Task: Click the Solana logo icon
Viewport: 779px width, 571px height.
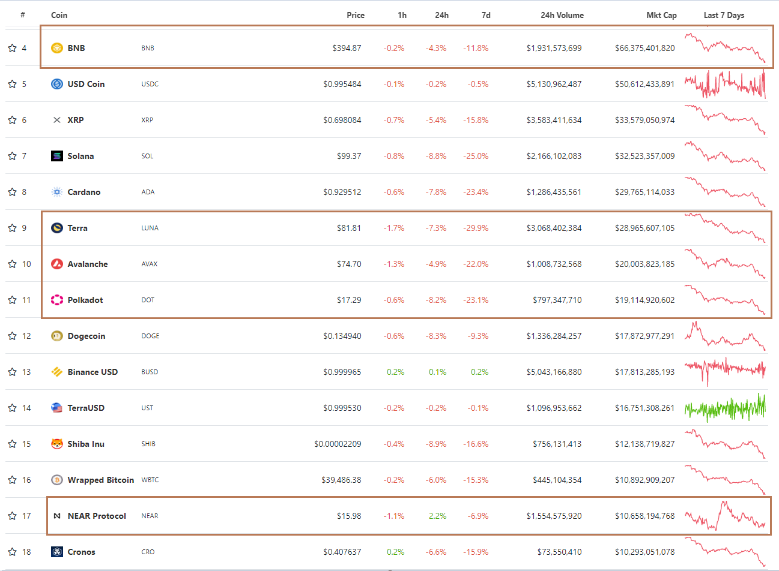Action: click(57, 156)
